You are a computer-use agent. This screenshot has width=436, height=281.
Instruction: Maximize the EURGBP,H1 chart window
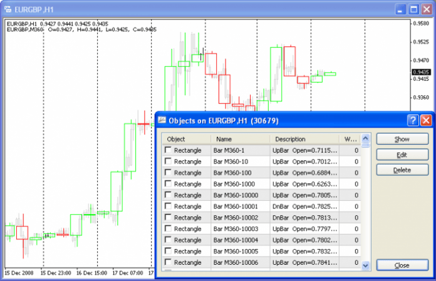pos(413,10)
